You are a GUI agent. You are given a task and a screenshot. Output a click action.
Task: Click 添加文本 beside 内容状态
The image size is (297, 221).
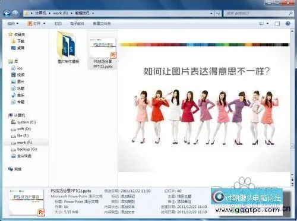[128, 207]
